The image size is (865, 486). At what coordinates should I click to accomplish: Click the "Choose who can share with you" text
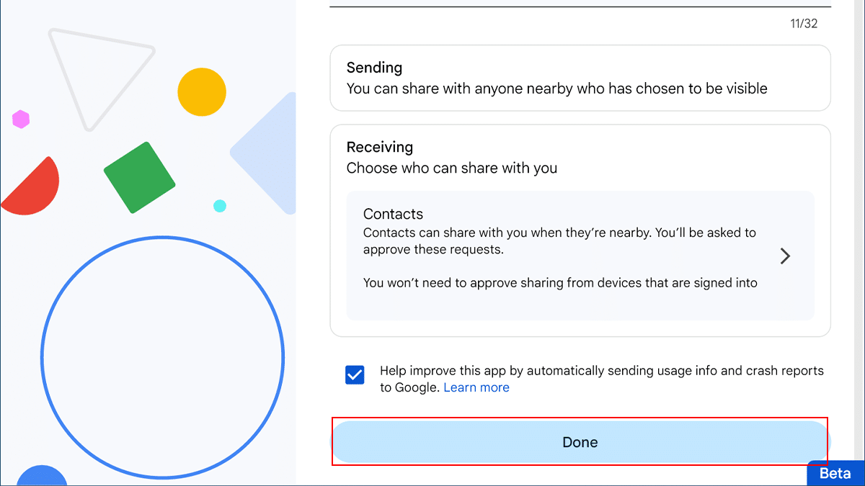452,168
